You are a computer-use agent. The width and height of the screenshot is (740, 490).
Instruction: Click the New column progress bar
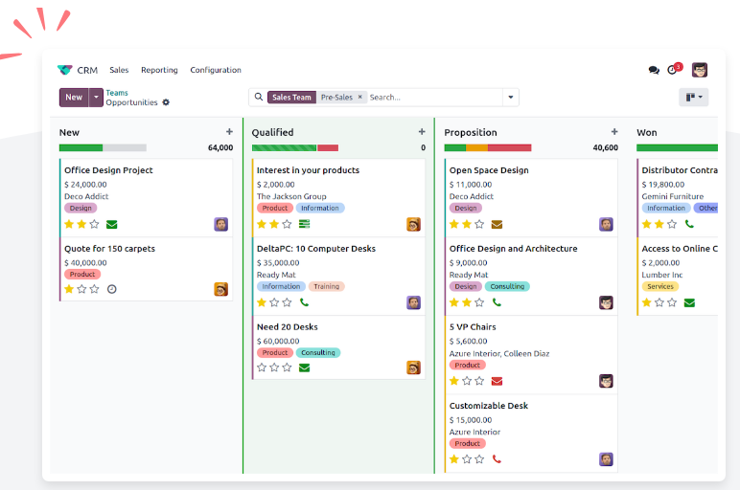coord(103,148)
